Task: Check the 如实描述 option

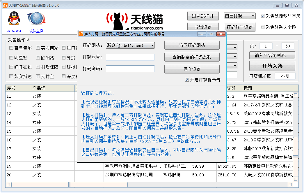Action: [11, 76]
